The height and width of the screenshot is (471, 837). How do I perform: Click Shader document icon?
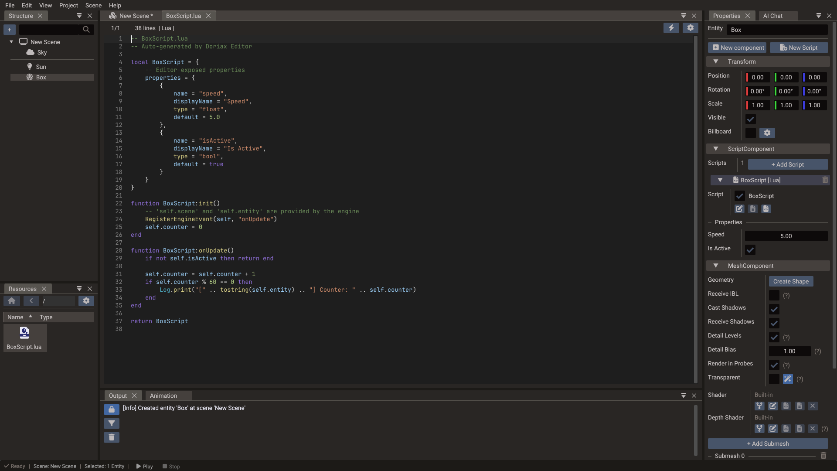pyautogui.click(x=800, y=406)
